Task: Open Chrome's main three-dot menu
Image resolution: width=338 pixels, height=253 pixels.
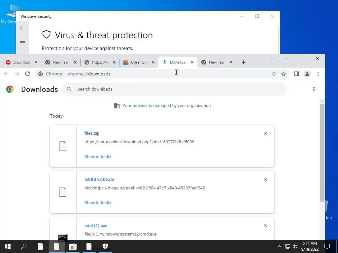Action: 318,74
